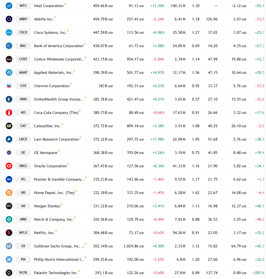Open Applied Materials, Inc. link
The height and width of the screenshot is (279, 266).
pos(53,72)
